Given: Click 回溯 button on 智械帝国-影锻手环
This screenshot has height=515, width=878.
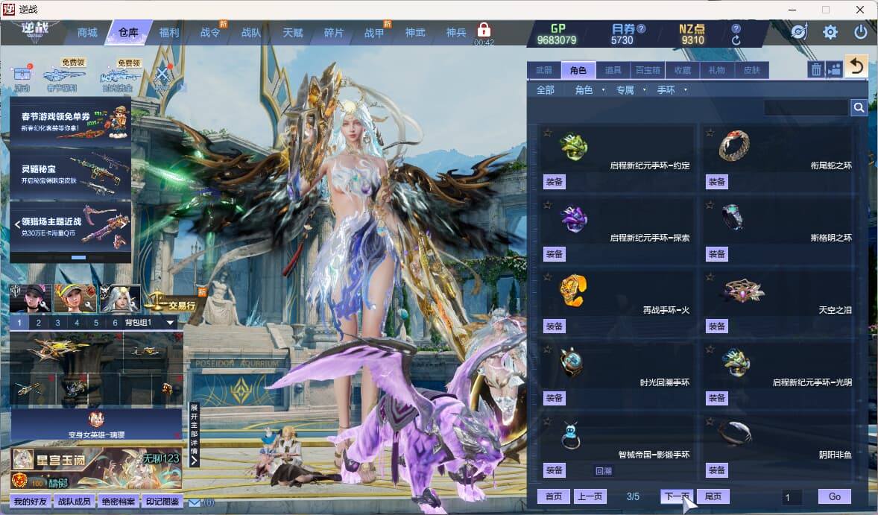Looking at the screenshot, I should [x=604, y=471].
